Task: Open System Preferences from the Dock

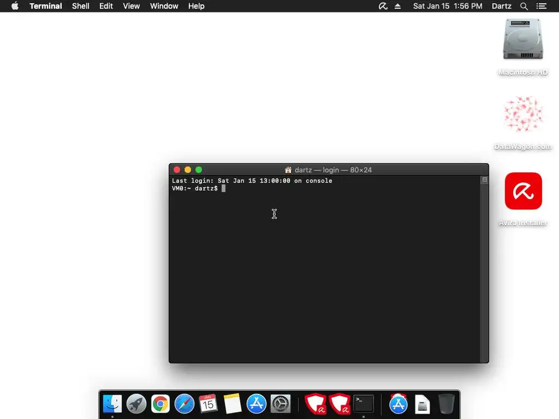Action: 281,404
